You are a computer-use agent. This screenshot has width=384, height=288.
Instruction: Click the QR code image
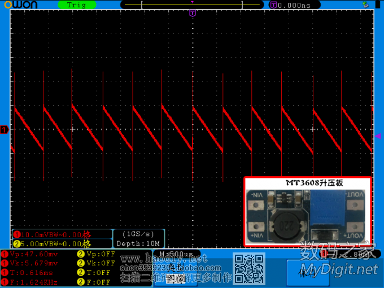249,268
